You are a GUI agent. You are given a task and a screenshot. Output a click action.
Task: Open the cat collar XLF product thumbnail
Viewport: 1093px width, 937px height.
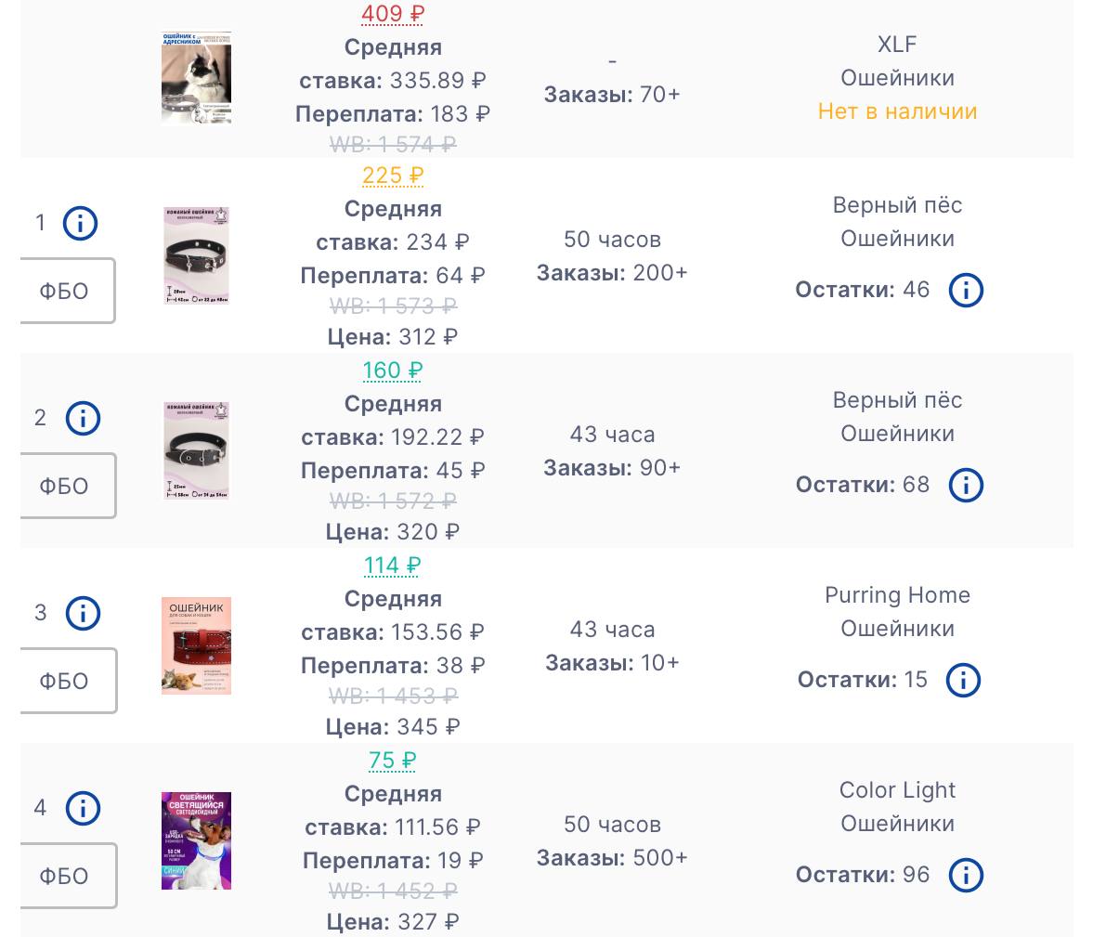click(x=196, y=79)
